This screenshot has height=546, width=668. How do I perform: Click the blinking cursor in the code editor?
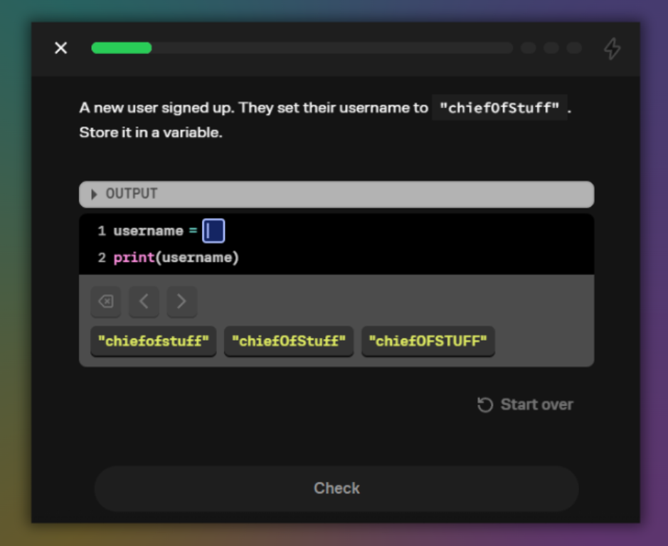click(x=213, y=230)
